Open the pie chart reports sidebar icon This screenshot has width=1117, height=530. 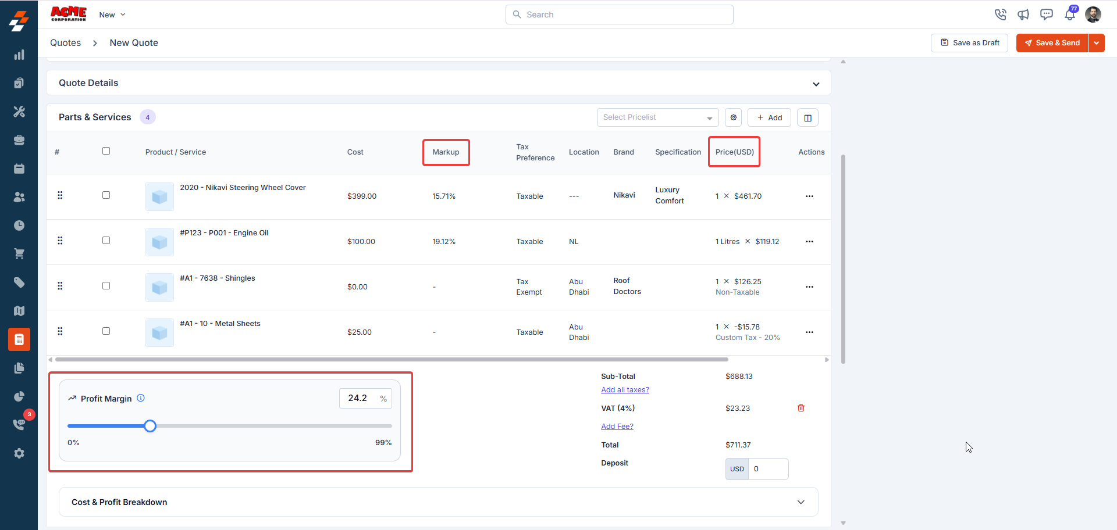[x=19, y=396]
